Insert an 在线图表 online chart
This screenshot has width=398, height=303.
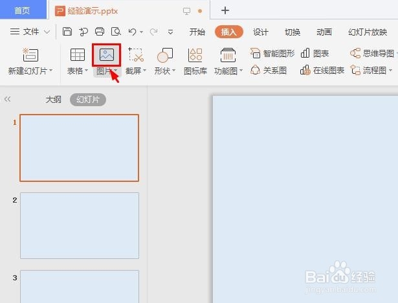322,70
